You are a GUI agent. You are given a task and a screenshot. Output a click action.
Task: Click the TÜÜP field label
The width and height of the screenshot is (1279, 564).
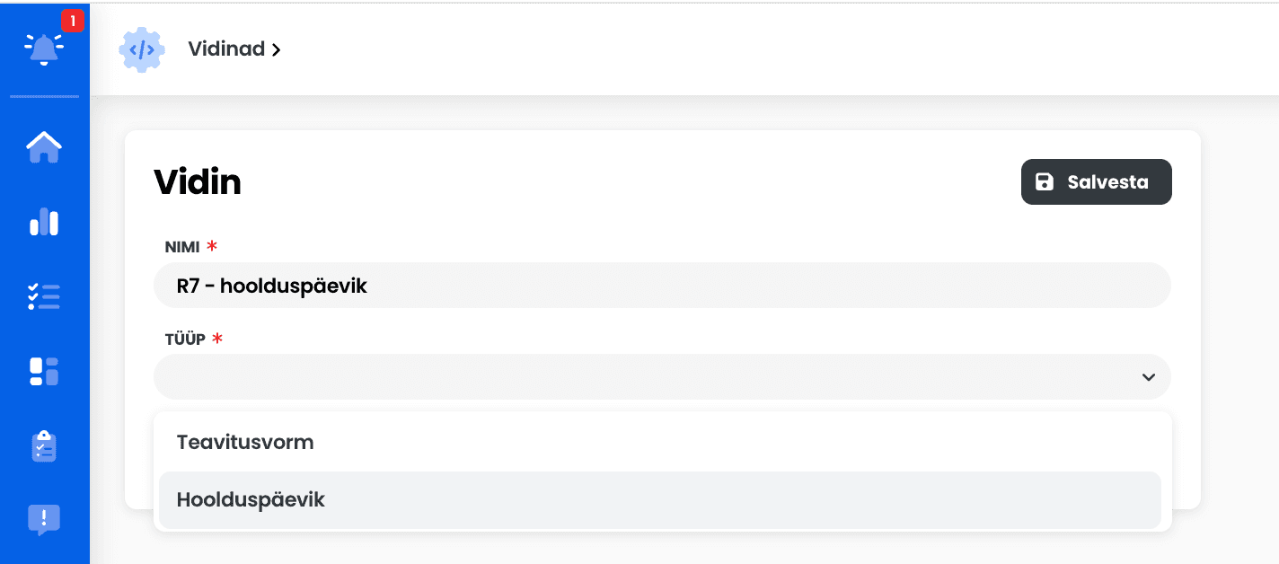[185, 339]
